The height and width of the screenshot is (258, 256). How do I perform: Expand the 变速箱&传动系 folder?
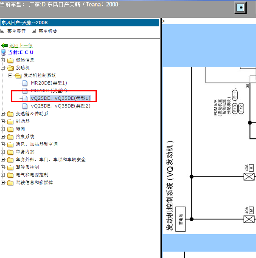3,113
